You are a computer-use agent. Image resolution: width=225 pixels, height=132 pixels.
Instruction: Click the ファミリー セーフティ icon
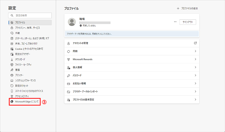[x=12, y=65]
